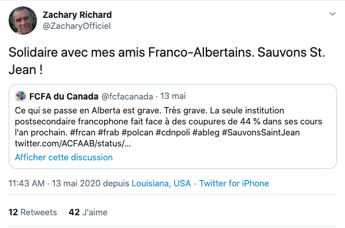This screenshot has width=345, height=228.
Task: Open the #SauvonsSaintJean hashtag
Action: 261,133
